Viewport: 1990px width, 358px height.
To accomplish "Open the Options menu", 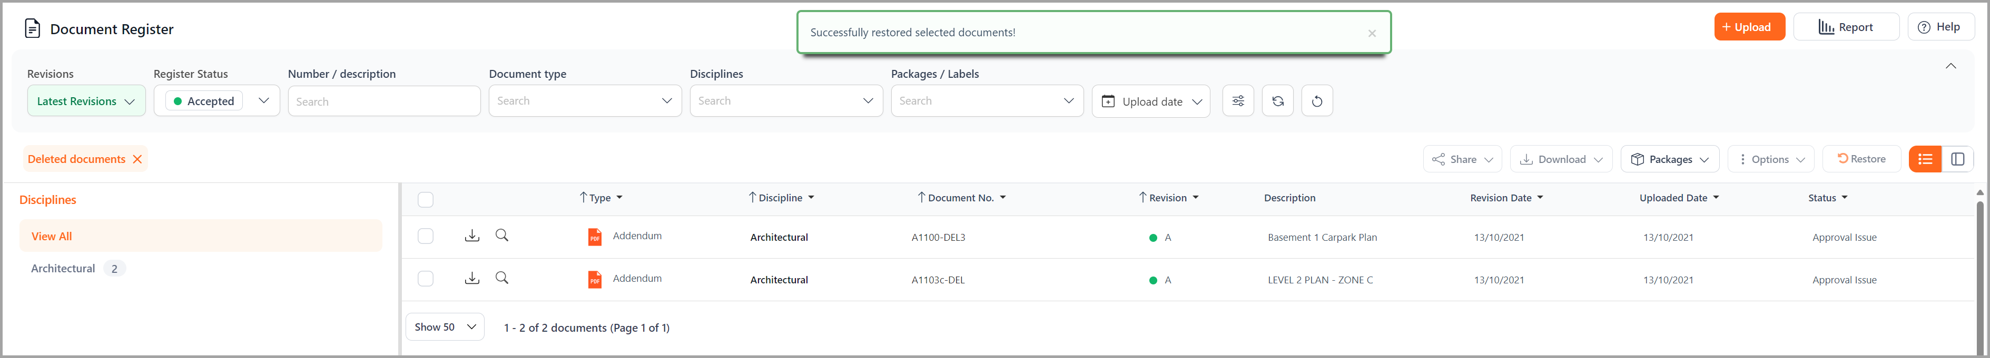I will point(1770,159).
